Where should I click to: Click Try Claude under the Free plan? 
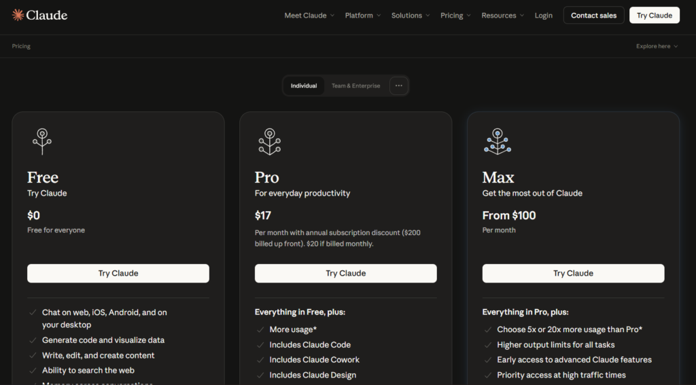click(118, 273)
